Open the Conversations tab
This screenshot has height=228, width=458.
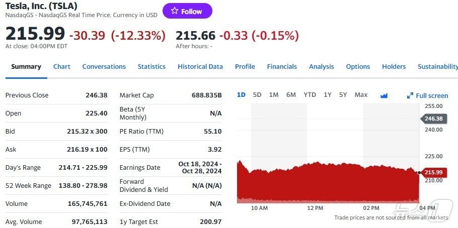tap(104, 66)
